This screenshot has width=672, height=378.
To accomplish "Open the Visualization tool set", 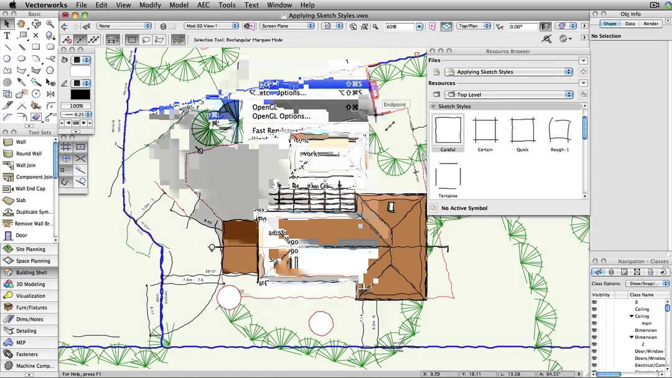I will pos(29,296).
